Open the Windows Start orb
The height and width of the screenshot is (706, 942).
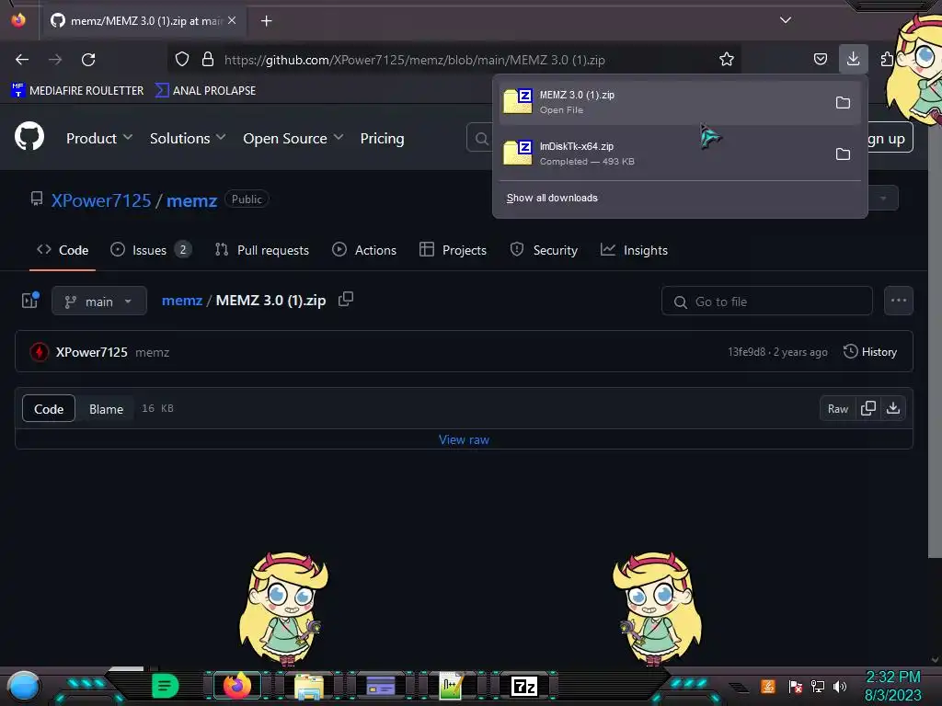[23, 686]
